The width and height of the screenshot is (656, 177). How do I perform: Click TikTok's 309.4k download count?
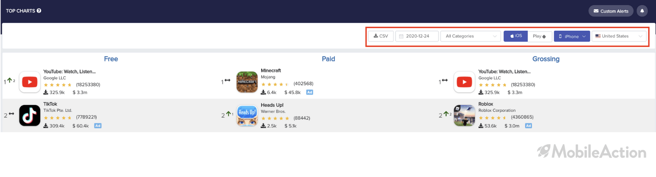54,126
